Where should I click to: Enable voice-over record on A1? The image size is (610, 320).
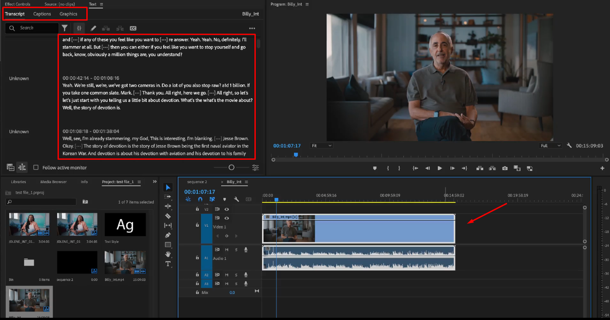pyautogui.click(x=246, y=250)
